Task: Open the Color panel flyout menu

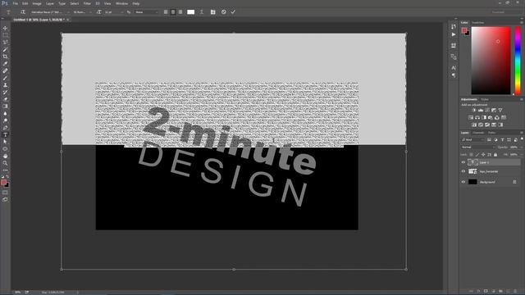Action: click(522, 23)
